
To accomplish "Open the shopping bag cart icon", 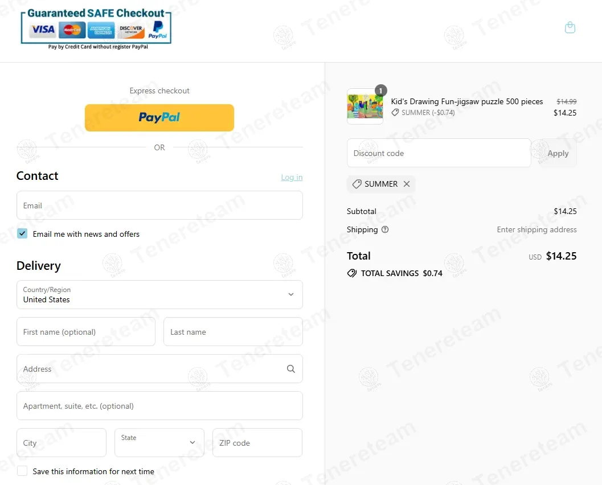I will coord(570,28).
